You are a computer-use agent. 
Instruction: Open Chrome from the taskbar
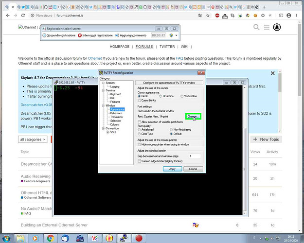51,238
